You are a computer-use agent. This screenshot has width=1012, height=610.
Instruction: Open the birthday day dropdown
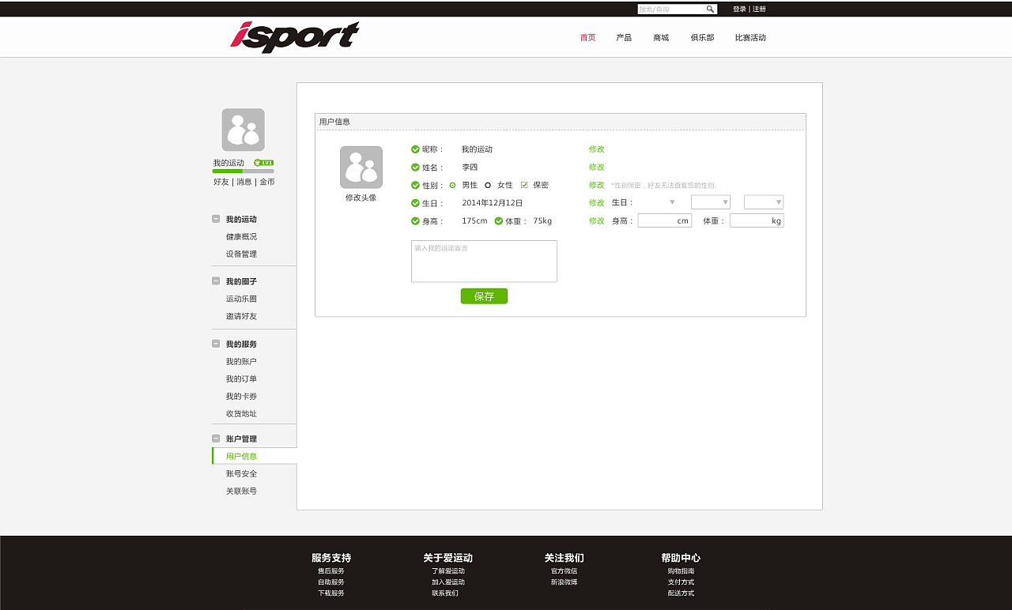click(x=764, y=202)
